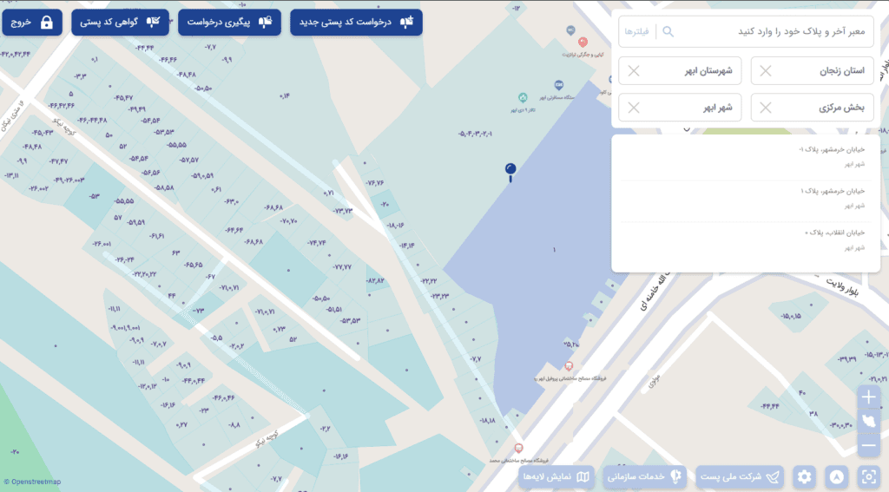Open the استان زنجان province selector
Screen dimensions: 889x492
pos(813,71)
